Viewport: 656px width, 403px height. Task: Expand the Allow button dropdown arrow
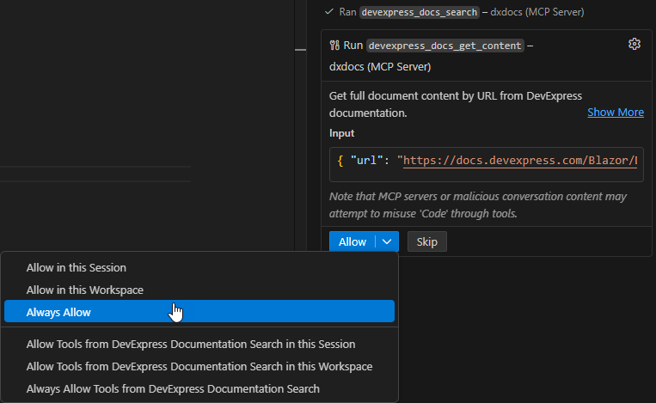pyautogui.click(x=387, y=241)
